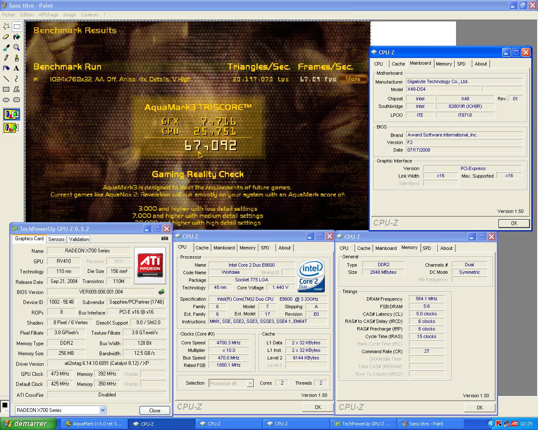Switch to Sensors tab in GPU-Z
Viewport: 538px width, 430px height.
[56, 239]
